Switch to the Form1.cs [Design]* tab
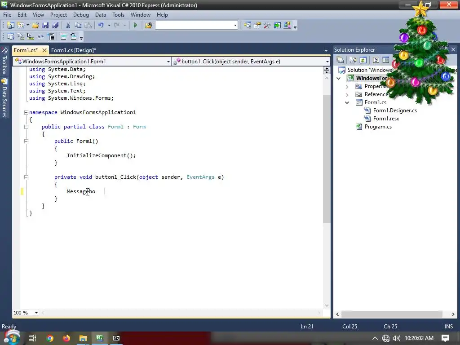Image resolution: width=460 pixels, height=345 pixels. click(x=74, y=50)
